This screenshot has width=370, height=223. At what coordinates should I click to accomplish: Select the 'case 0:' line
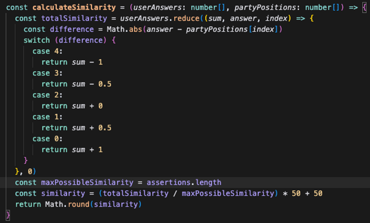47,139
